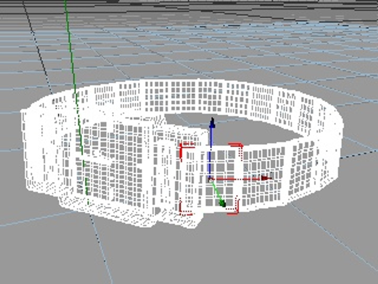Click the green axis handle on the gizmo

(222, 203)
